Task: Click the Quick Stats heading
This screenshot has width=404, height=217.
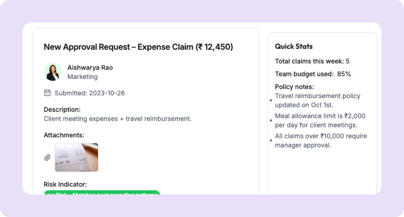Action: pyautogui.click(x=294, y=46)
